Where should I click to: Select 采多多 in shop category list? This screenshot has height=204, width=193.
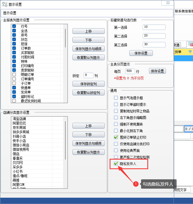point(18,167)
